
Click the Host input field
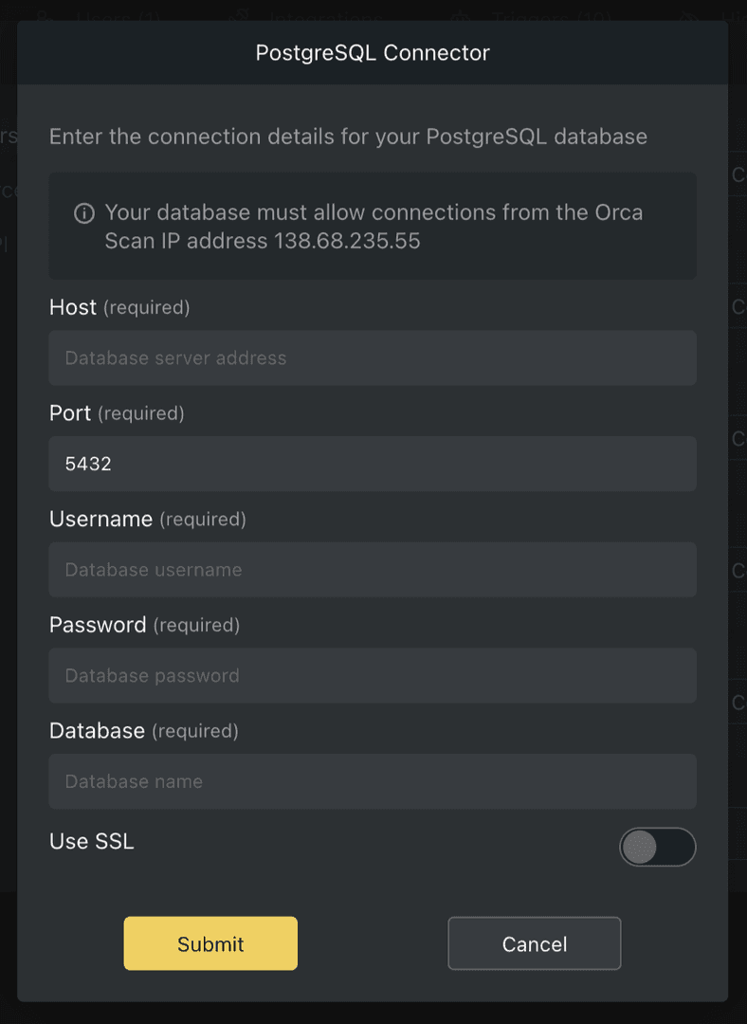(x=373, y=357)
